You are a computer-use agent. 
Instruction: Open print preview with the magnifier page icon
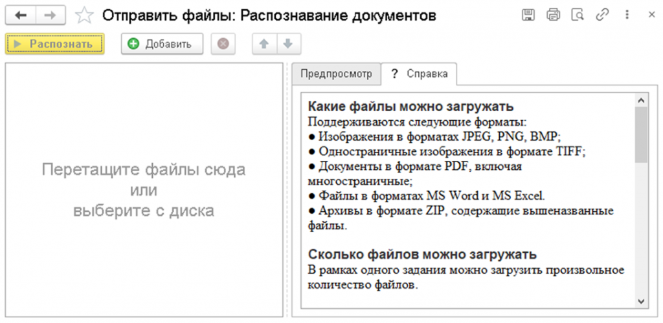pos(577,15)
